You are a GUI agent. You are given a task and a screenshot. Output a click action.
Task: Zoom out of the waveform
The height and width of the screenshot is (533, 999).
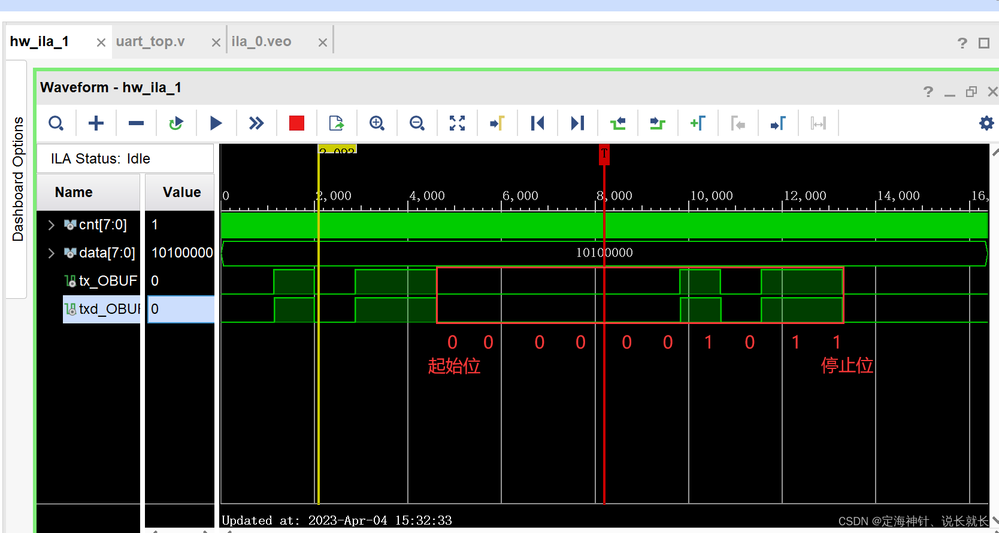click(x=417, y=123)
